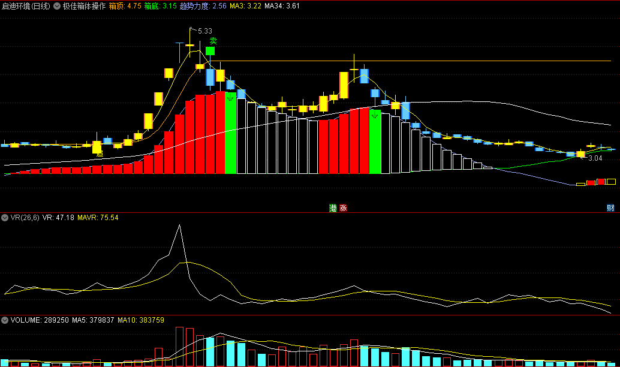Click the MA3: 3.22 label
The width and height of the screenshot is (620, 367).
[x=246, y=6]
